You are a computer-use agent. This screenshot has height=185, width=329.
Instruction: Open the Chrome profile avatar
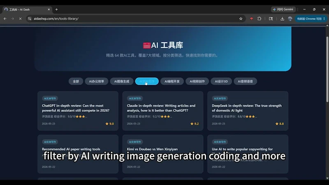point(290,18)
